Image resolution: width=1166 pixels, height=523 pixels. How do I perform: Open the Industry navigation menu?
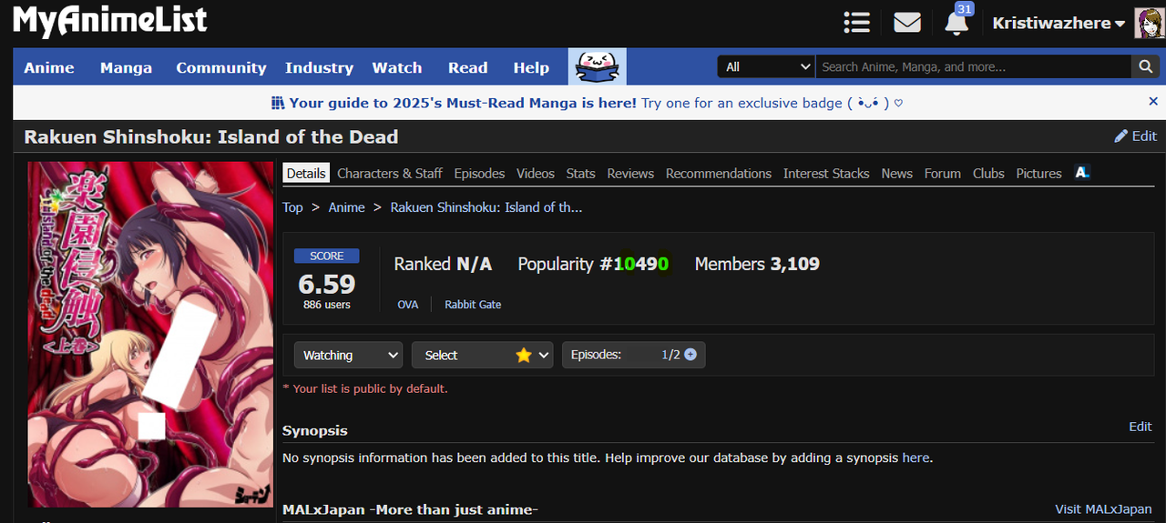319,67
